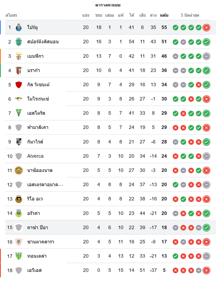Screen dimensions: 216x281
Task: Click the Sporting Lisbon club crest
Action: click(19, 42)
